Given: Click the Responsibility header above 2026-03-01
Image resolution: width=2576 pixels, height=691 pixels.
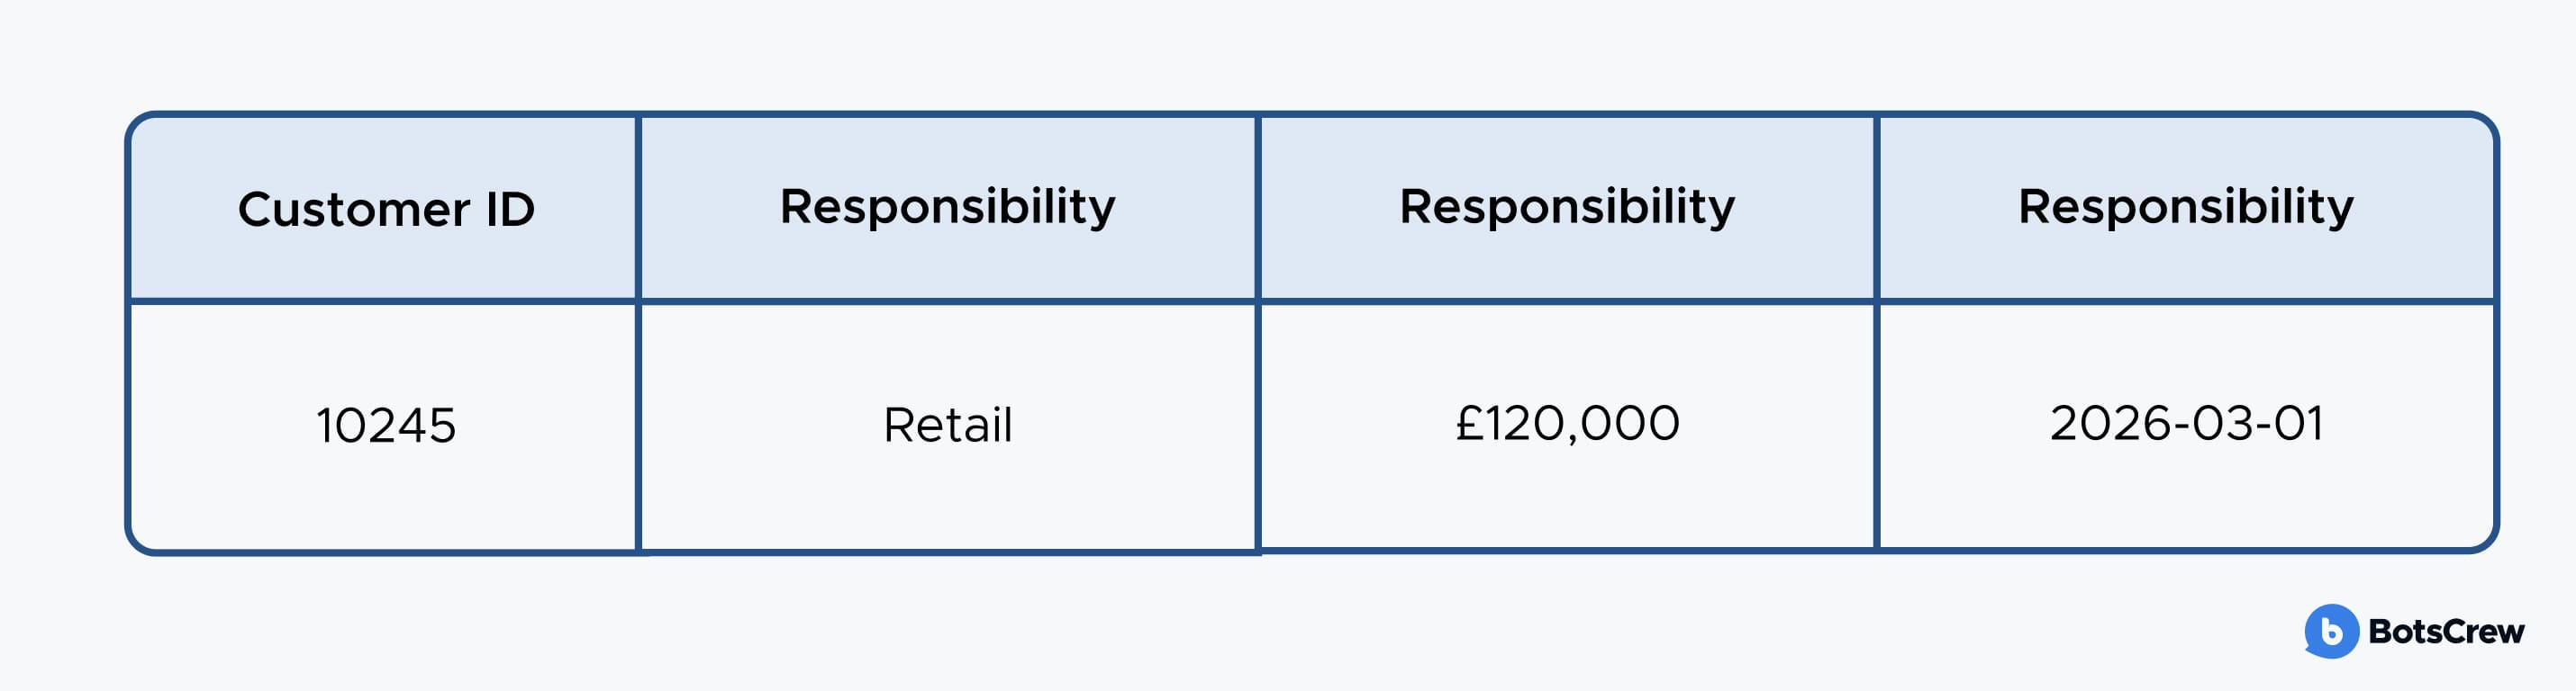Looking at the screenshot, I should click(2186, 207).
